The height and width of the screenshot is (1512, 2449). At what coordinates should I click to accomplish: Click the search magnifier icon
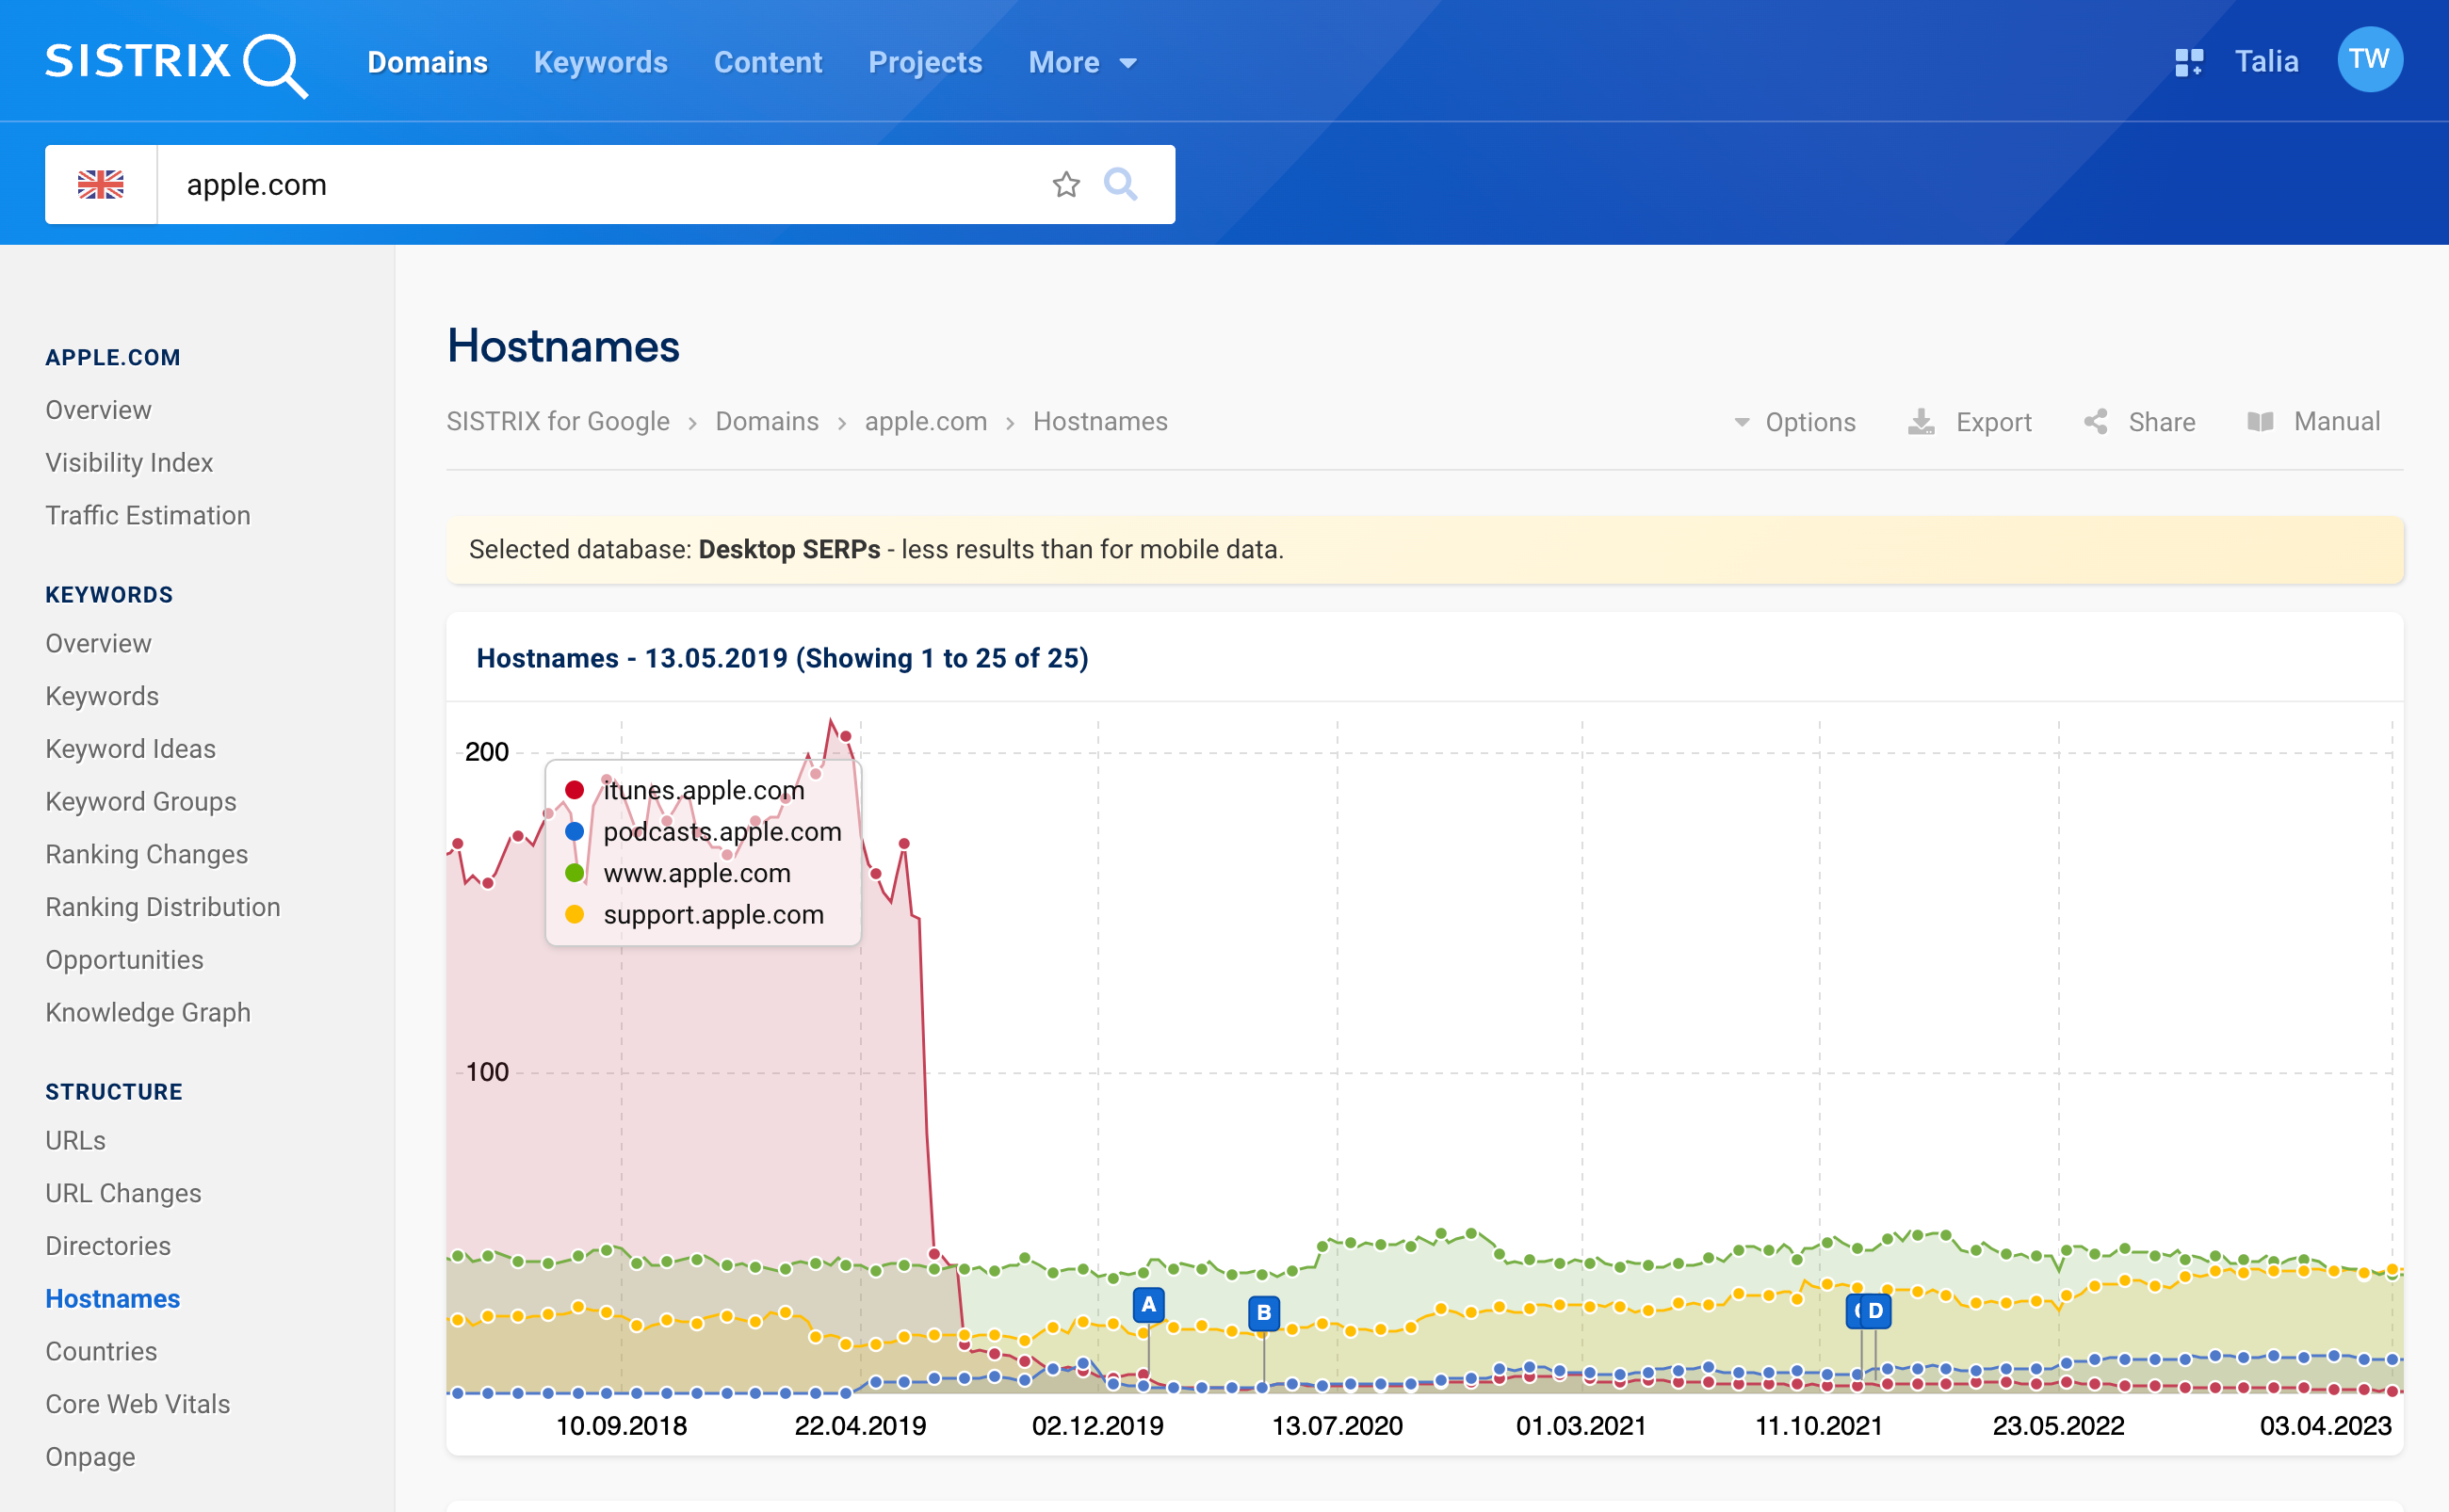[1119, 184]
